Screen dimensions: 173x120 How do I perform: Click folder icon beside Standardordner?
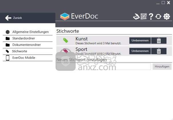point(8,38)
